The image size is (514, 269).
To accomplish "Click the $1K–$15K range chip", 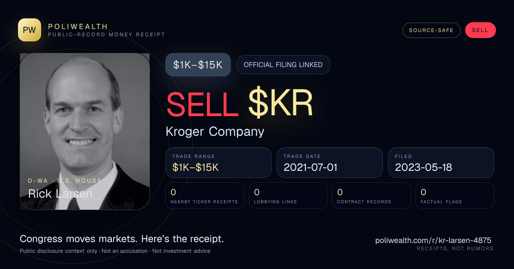I will coord(198,65).
